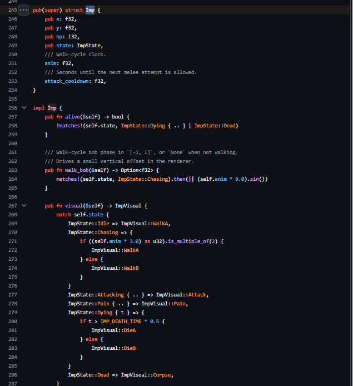Select line number 263
This screenshot has width=353, height=386.
(13, 170)
